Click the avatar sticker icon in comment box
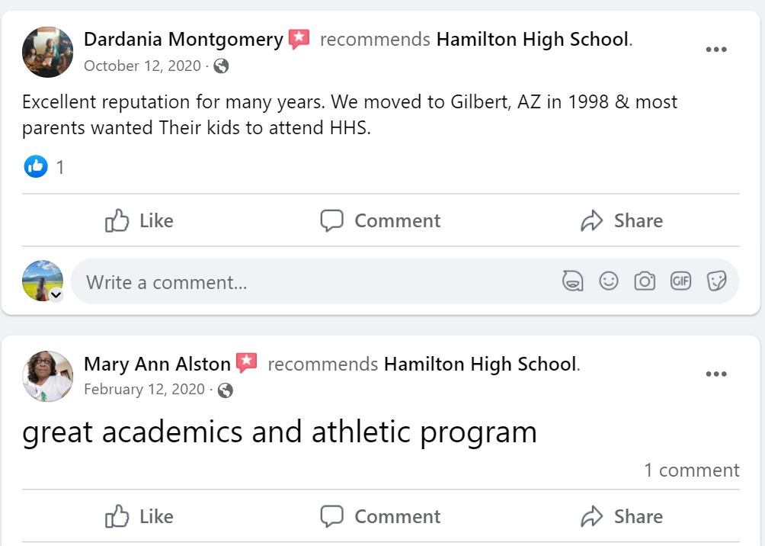 pyautogui.click(x=572, y=281)
